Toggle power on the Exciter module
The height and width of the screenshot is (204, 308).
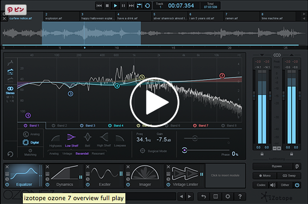(x=88, y=185)
